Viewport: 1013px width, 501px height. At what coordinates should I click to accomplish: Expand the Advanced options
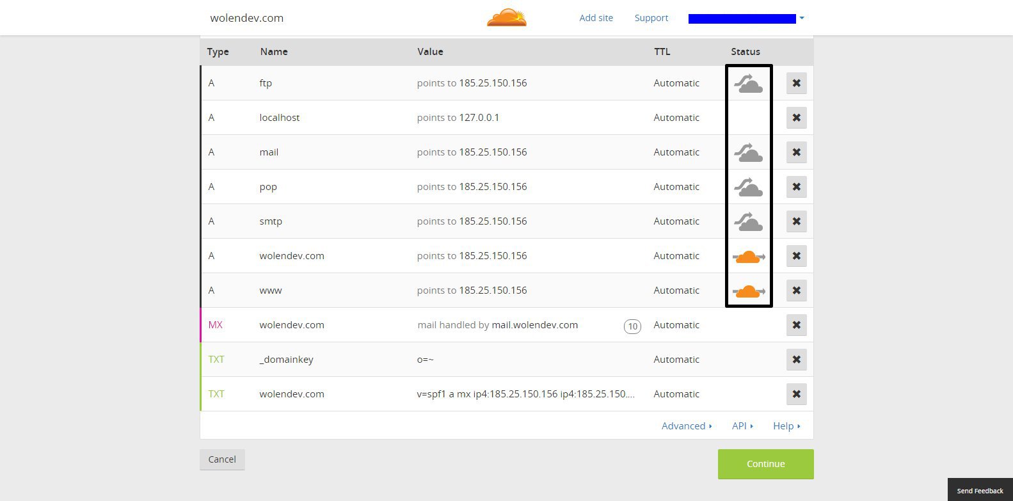[x=687, y=426]
